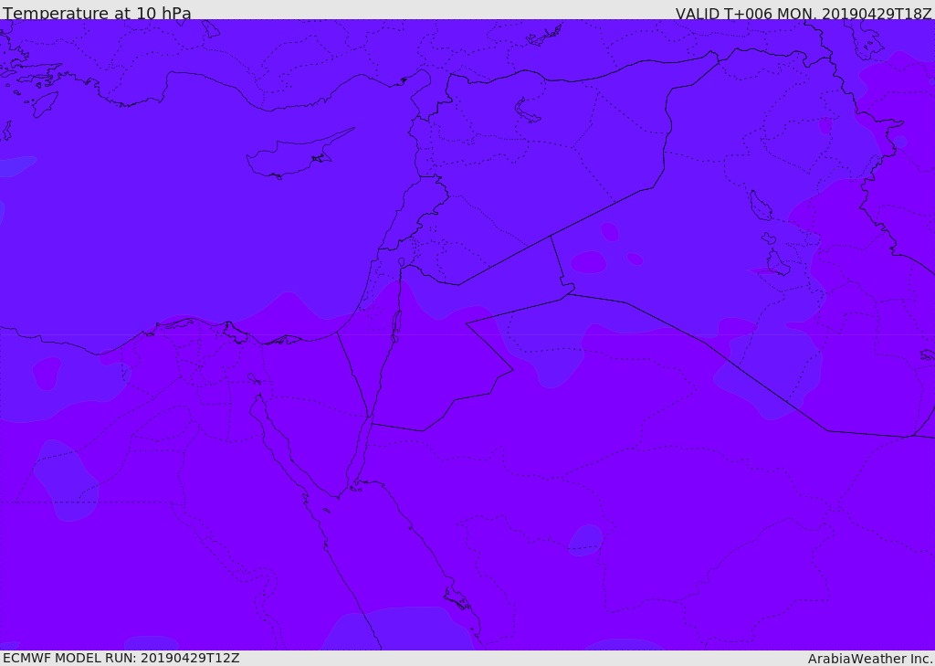Click the 'Temperature at 10 hPa' title text

(97, 13)
